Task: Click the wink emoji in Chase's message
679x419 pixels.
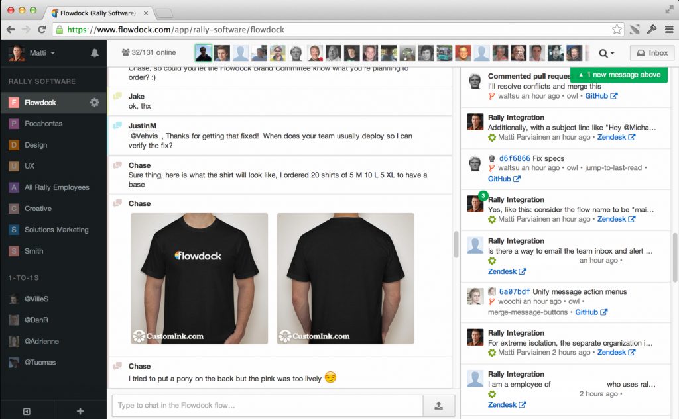Action: point(330,377)
